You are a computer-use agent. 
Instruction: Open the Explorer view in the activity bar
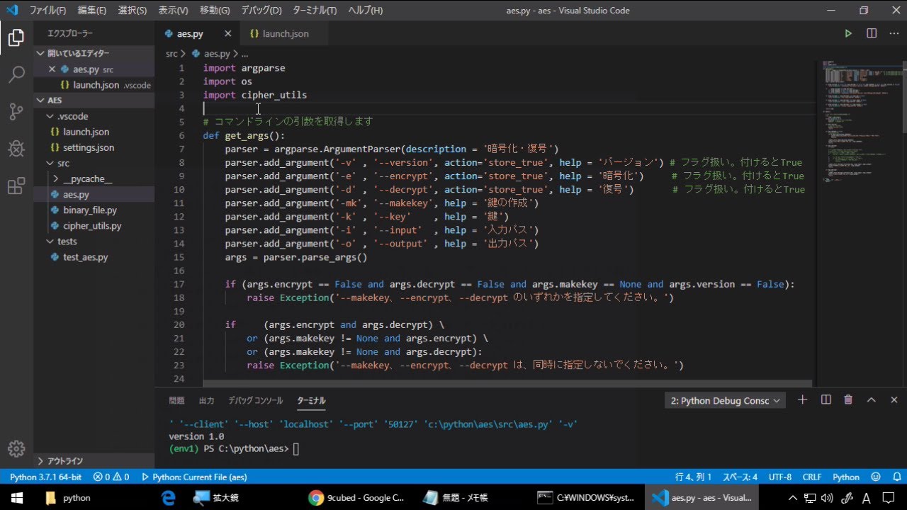(16, 38)
